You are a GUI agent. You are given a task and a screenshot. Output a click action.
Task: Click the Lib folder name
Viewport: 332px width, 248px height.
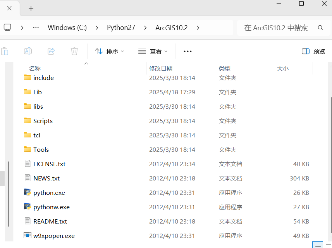[x=38, y=92]
